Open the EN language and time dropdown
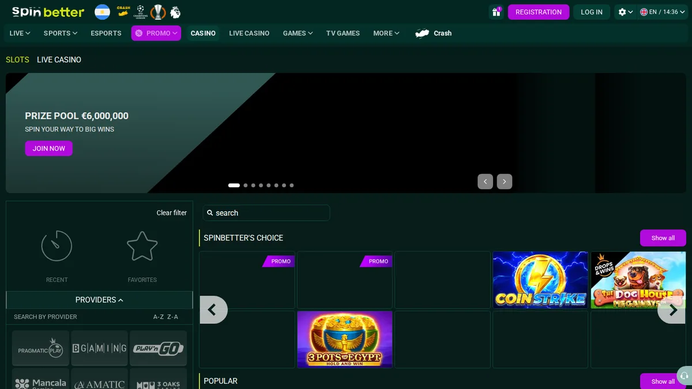Screen dimensions: 692x389 click(x=662, y=12)
